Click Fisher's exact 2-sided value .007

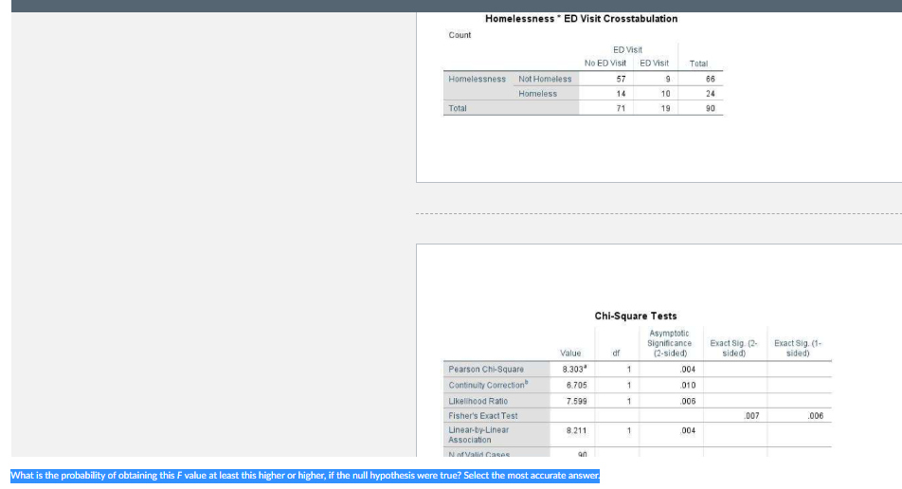(751, 415)
